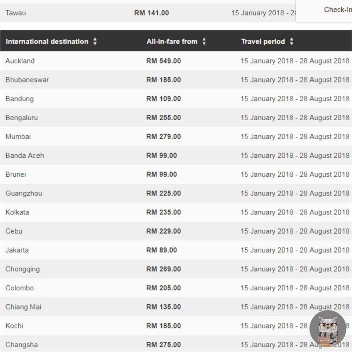Select the Chiang Mai destination
This screenshot has width=352, height=352.
pyautogui.click(x=23, y=307)
